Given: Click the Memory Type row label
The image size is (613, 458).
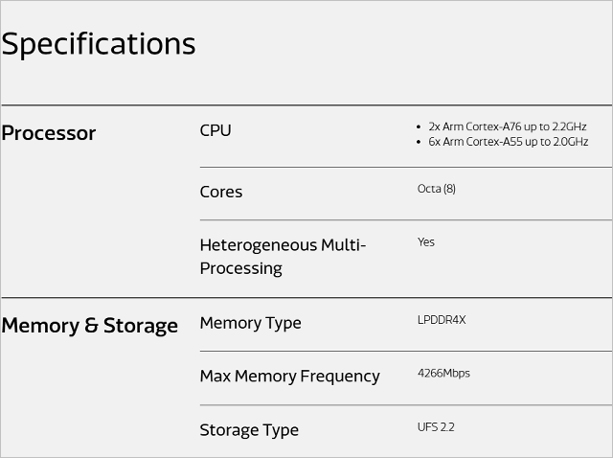Looking at the screenshot, I should [250, 324].
